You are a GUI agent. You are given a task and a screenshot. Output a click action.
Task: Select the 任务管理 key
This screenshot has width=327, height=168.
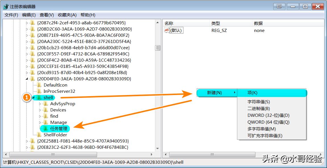pos(58,129)
